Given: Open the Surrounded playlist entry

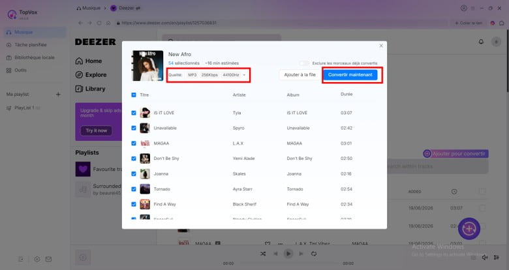Looking at the screenshot, I should click(99, 190).
